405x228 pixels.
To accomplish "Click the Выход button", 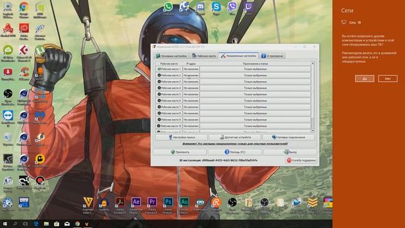I will [x=290, y=152].
